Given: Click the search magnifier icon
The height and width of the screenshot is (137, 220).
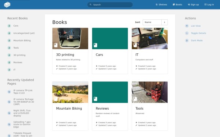Looking at the screenshot, I should [91, 5].
